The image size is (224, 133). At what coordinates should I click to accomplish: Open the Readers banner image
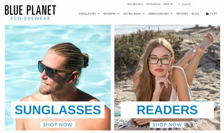click(x=167, y=77)
